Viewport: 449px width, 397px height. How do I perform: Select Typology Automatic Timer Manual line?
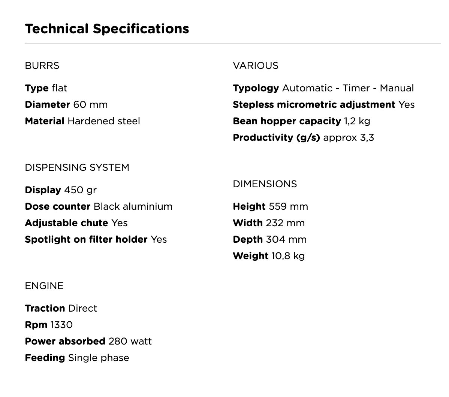pyautogui.click(x=323, y=88)
